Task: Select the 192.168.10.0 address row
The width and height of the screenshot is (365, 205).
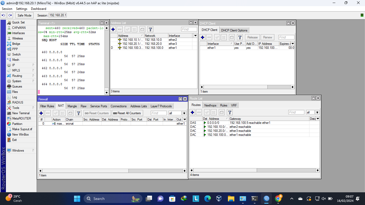Action: (154, 40)
